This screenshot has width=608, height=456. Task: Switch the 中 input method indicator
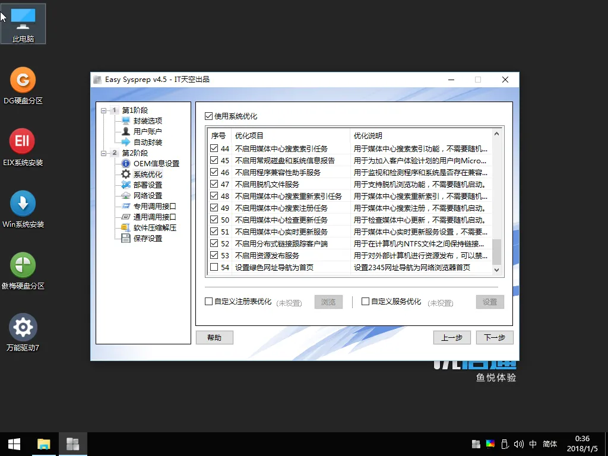click(x=533, y=444)
